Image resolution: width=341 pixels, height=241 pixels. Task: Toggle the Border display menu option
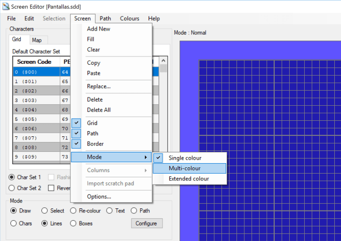pyautogui.click(x=95, y=144)
